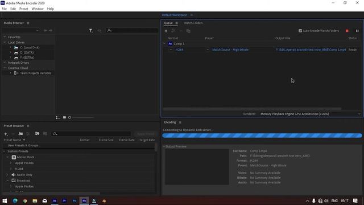The image size is (364, 205).
Task: Go back in Media Browser navigation
Action: 45,30
